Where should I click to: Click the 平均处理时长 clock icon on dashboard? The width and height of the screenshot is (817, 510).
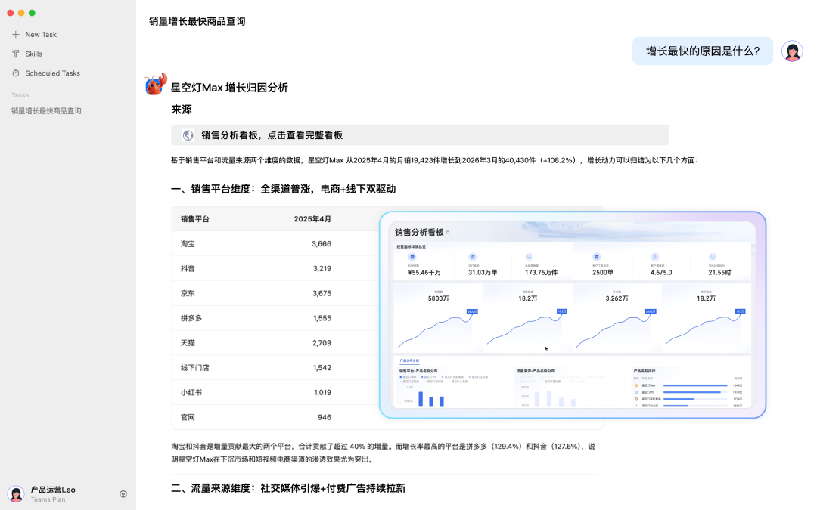(711, 257)
